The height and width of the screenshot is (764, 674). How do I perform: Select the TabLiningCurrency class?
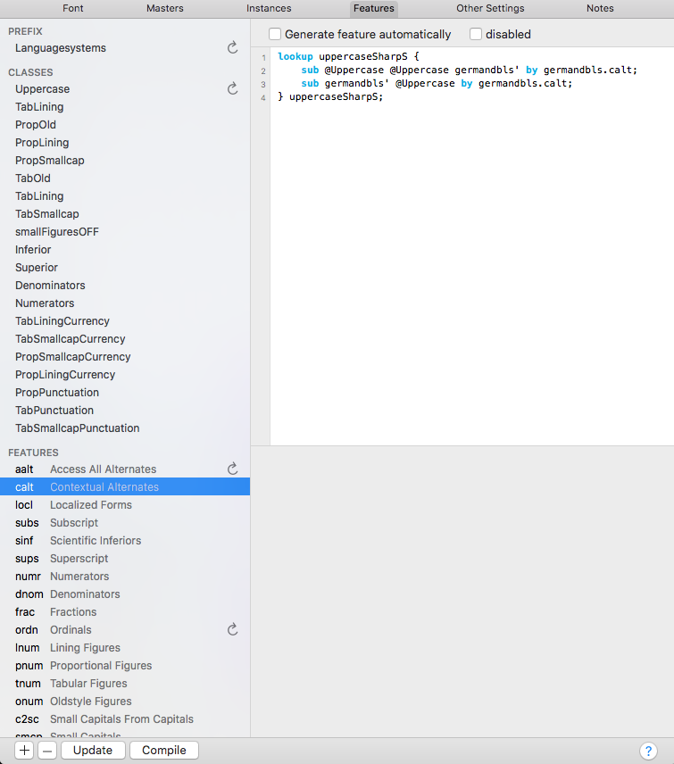point(62,321)
